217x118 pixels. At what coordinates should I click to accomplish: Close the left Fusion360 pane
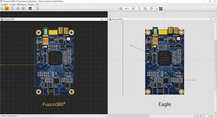tap(105, 19)
